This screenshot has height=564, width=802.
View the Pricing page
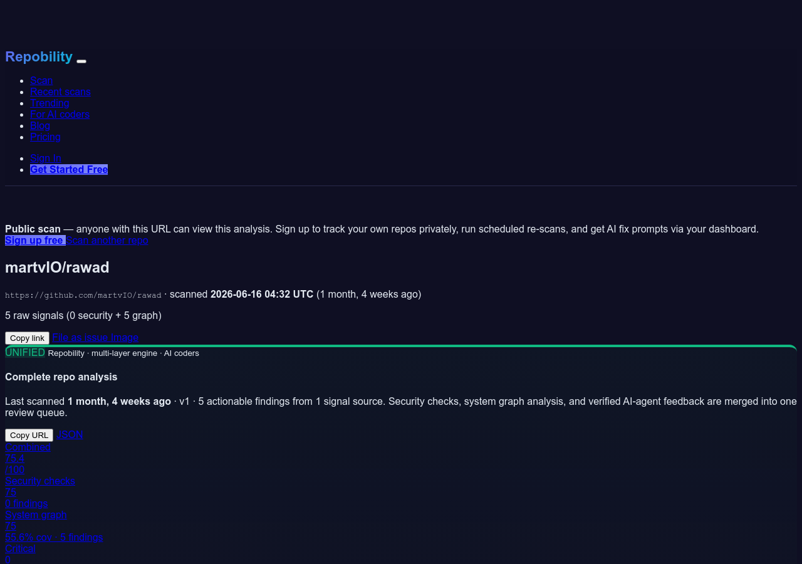tap(45, 137)
